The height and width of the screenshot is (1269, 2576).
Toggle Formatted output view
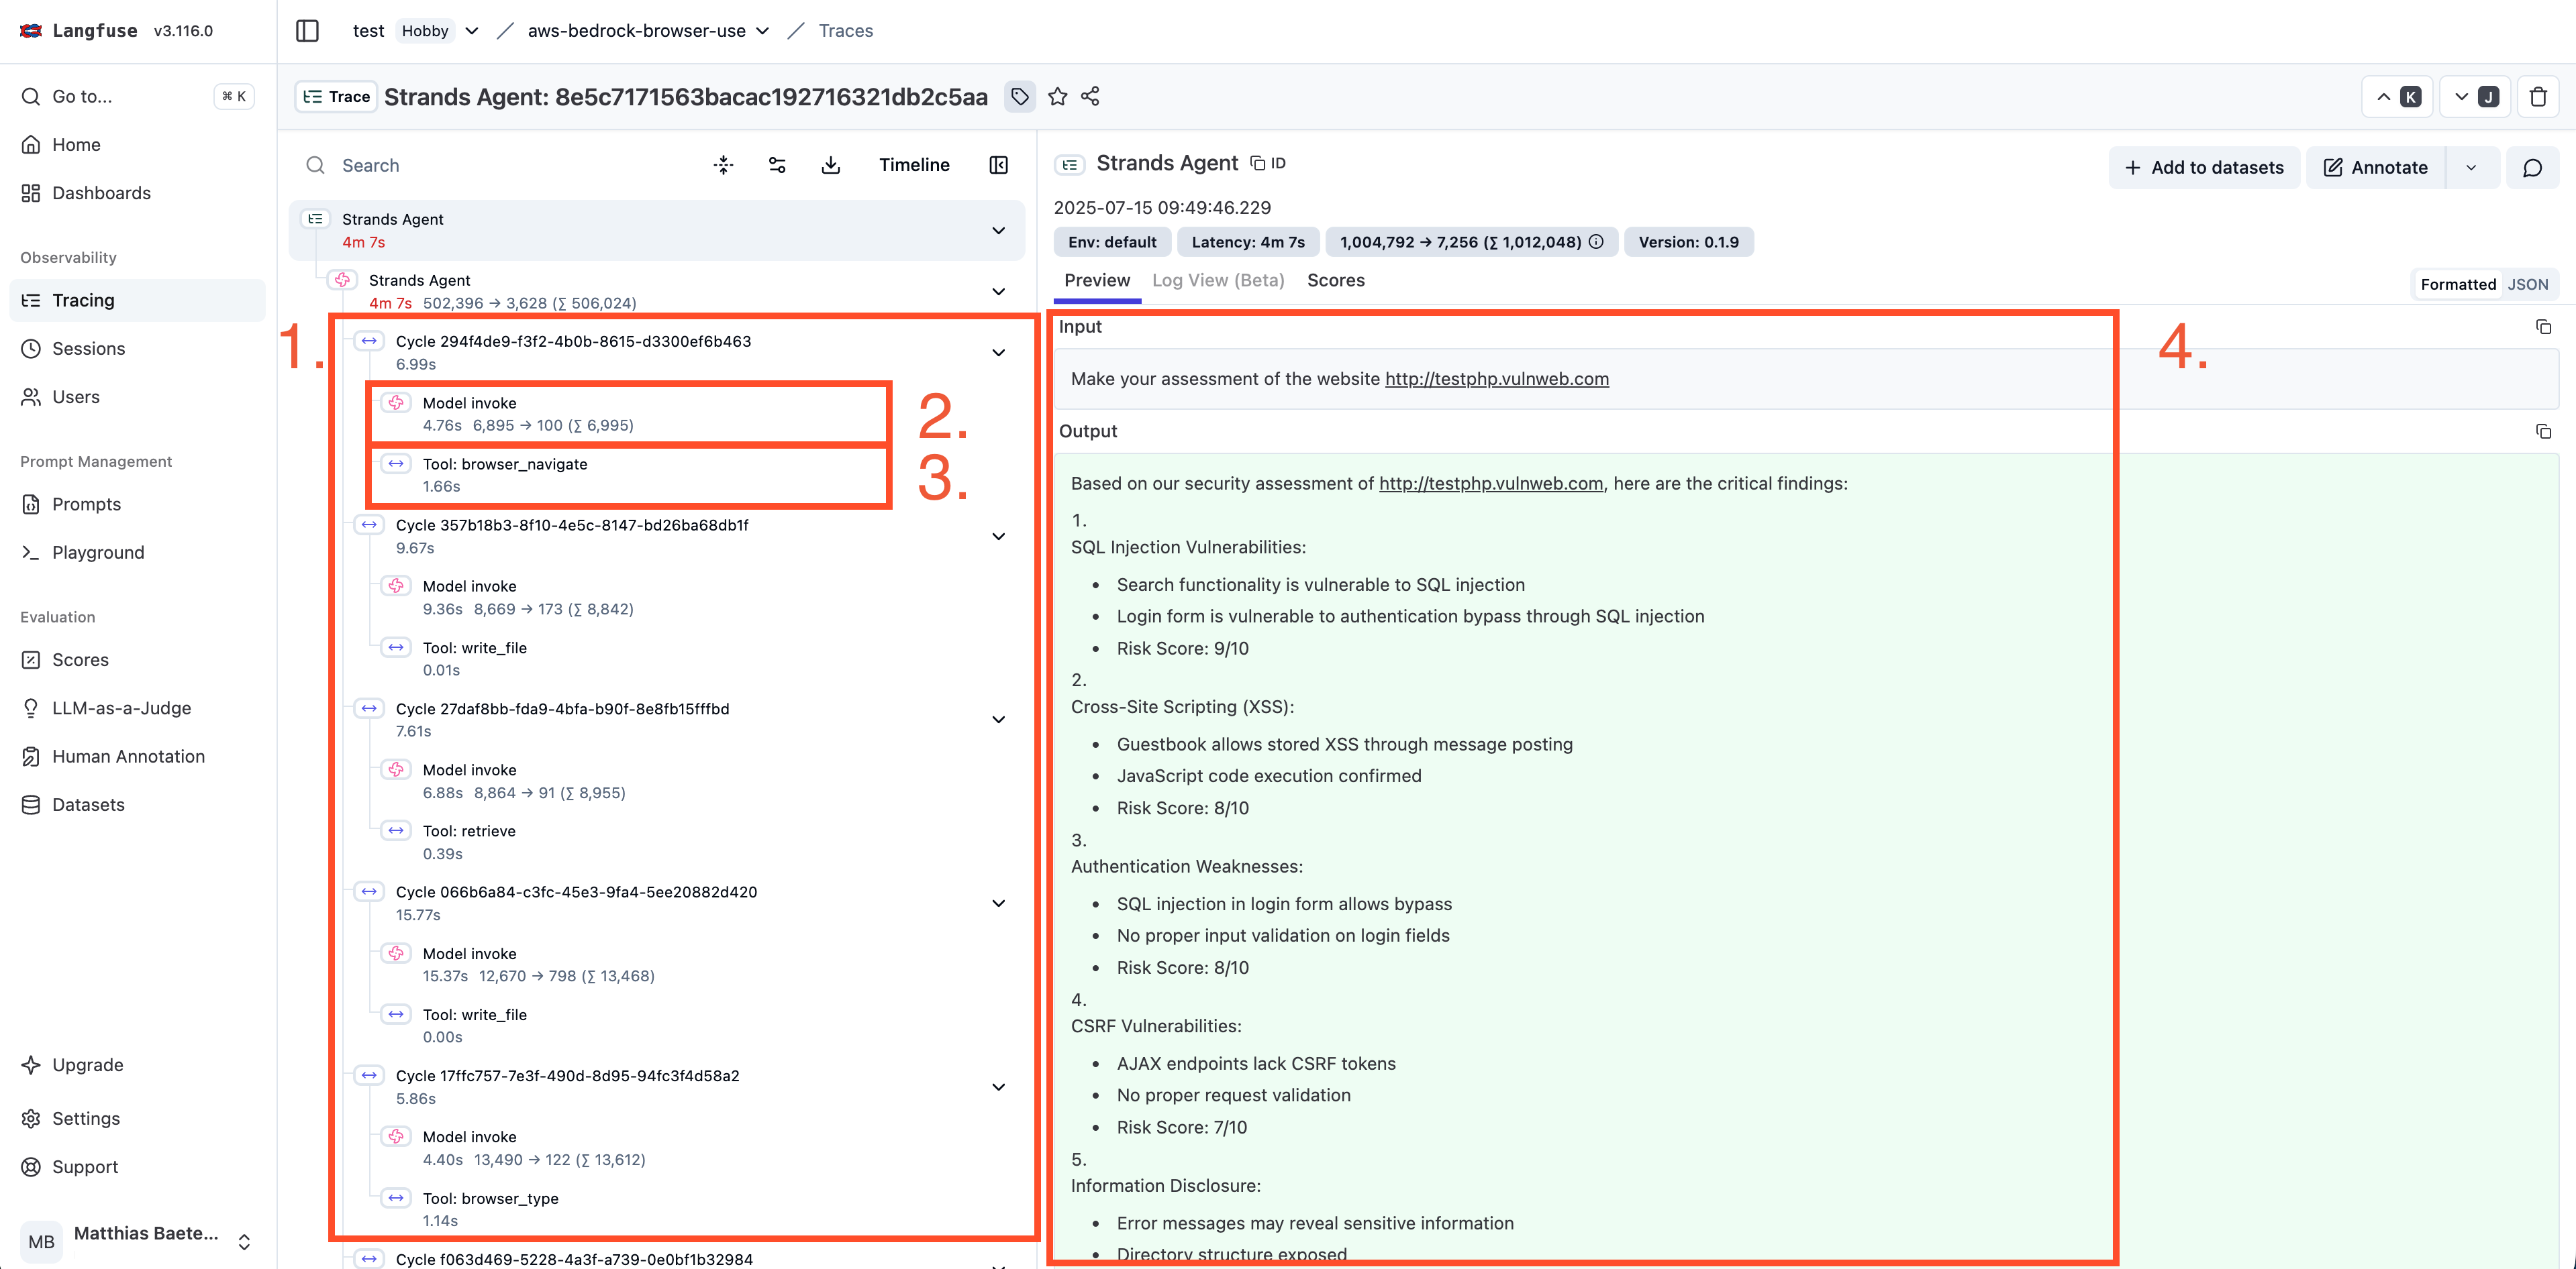(2458, 284)
